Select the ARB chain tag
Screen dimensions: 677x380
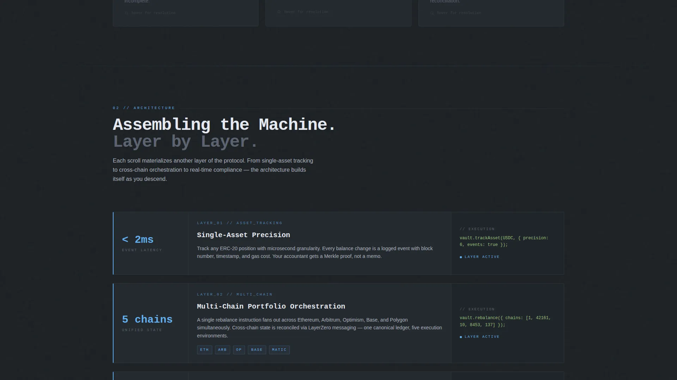[222, 350]
